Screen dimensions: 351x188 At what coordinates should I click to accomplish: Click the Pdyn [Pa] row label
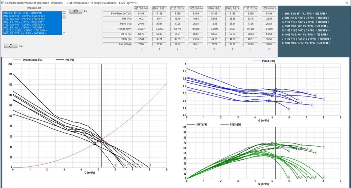pos(117,24)
